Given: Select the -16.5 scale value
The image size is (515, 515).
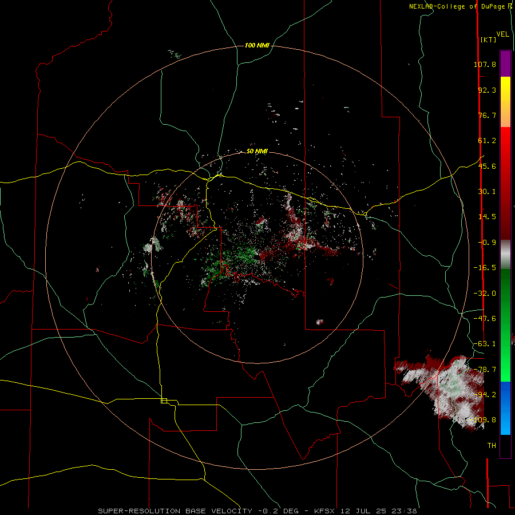Looking at the screenshot, I should click(485, 268).
